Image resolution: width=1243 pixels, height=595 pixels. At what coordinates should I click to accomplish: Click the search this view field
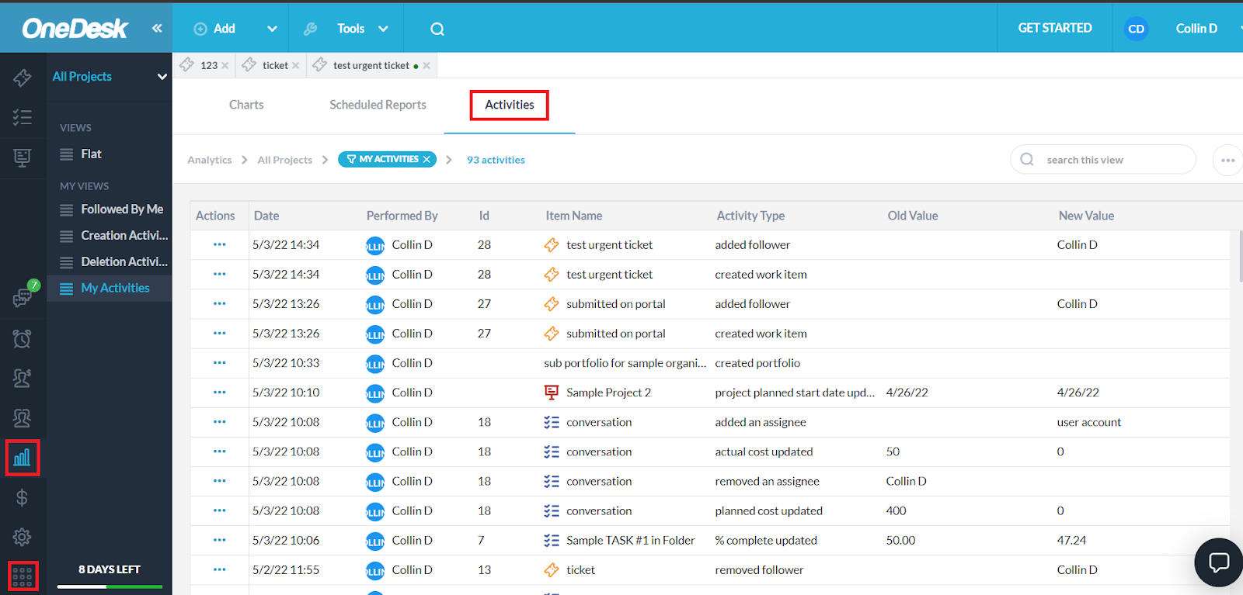click(x=1102, y=160)
